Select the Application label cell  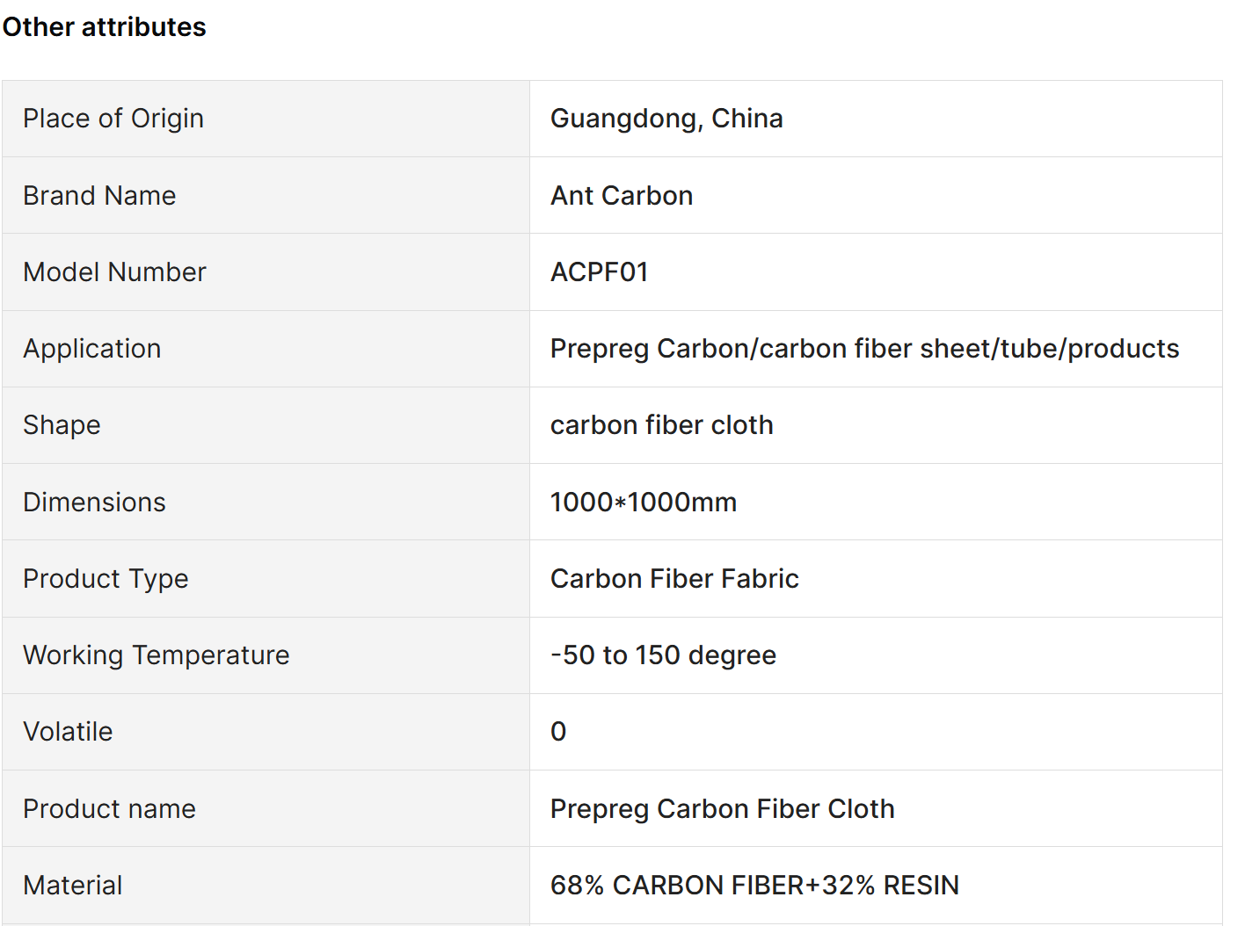point(266,349)
